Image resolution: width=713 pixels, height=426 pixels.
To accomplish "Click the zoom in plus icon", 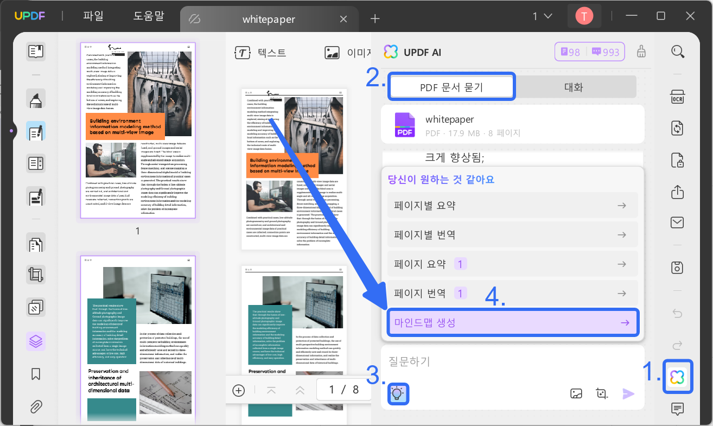I will pos(239,390).
